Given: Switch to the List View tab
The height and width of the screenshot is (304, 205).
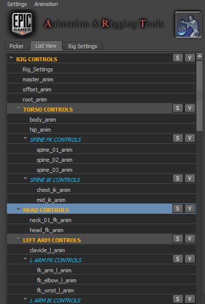Looking at the screenshot, I should tap(46, 46).
